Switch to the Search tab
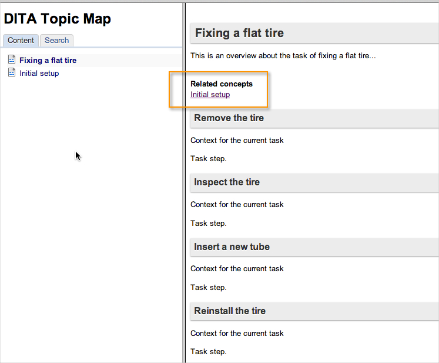This screenshot has width=439, height=363. (x=56, y=41)
